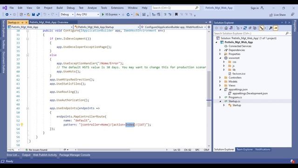Click the horizontal editor scrollbar thumb

(104, 150)
